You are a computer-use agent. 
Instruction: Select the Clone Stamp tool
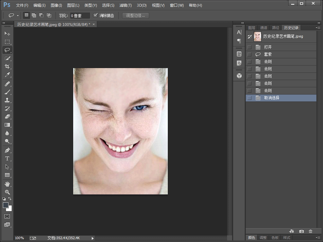(x=7, y=100)
